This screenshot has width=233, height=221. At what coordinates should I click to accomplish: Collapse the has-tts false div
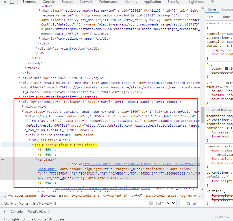click(29, 140)
